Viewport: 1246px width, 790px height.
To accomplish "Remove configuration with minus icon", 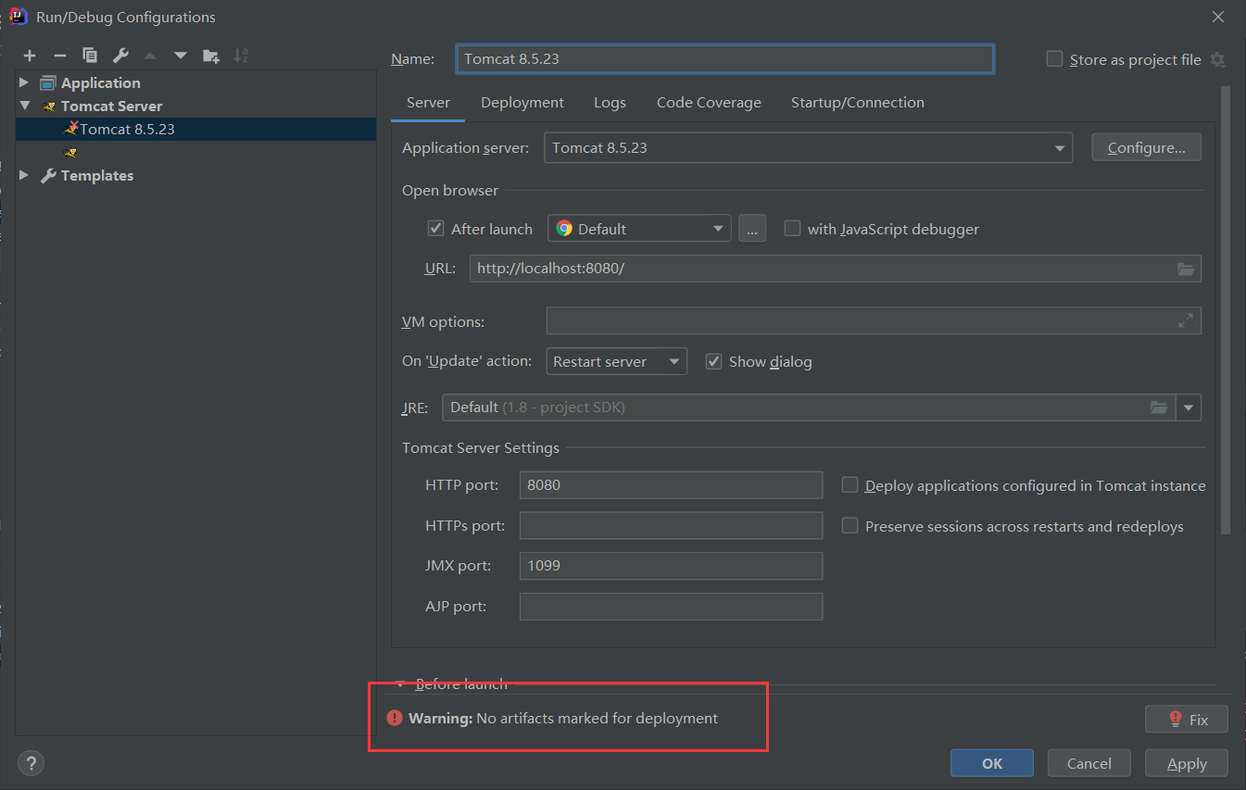I will pyautogui.click(x=59, y=56).
